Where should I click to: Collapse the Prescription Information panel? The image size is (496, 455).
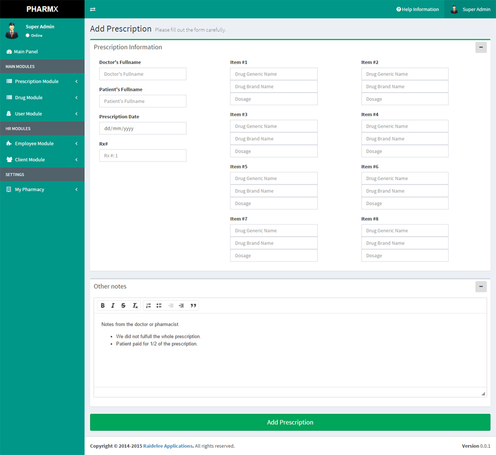pyautogui.click(x=481, y=47)
